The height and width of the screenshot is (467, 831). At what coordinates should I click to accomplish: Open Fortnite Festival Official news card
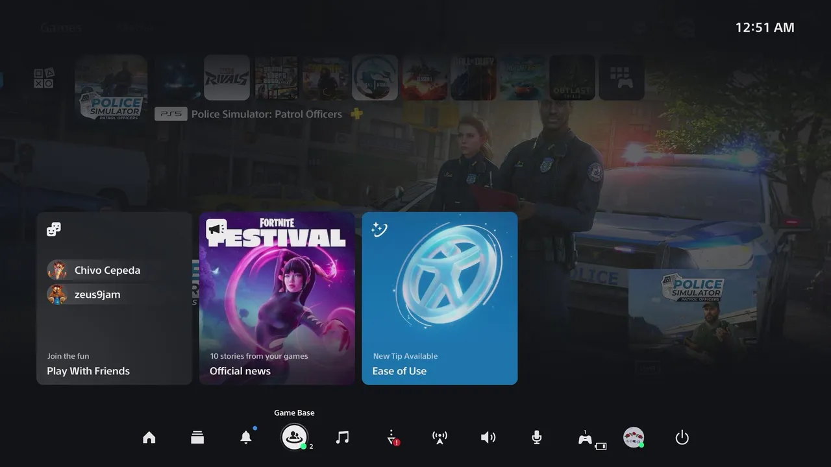click(277, 298)
